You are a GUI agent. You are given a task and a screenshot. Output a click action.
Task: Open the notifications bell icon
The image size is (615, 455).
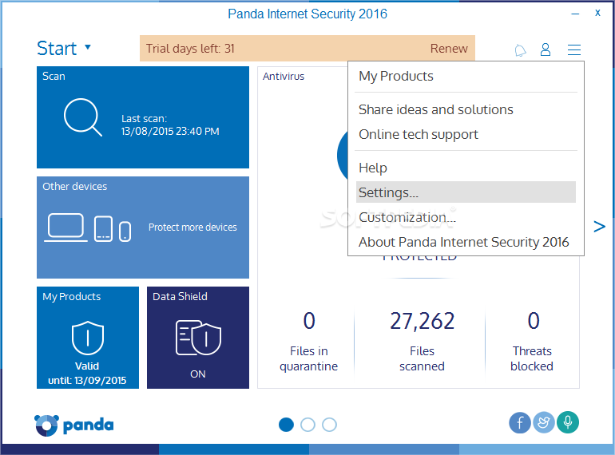click(x=520, y=50)
